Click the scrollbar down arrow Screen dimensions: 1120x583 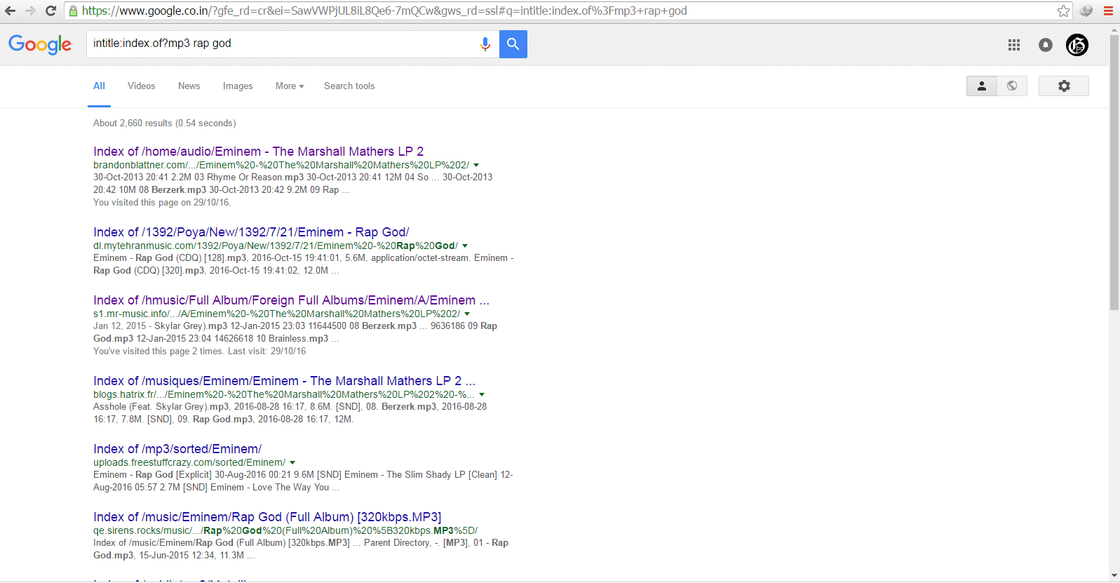point(1114,576)
